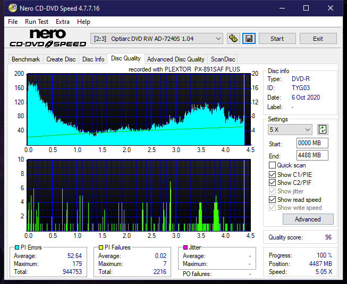Image resolution: width=347 pixels, height=284 pixels.
Task: Open the ScanDisc tab
Action: pos(223,59)
